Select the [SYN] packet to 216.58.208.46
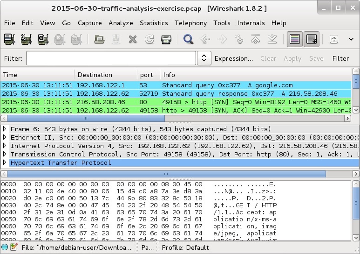 [176, 102]
